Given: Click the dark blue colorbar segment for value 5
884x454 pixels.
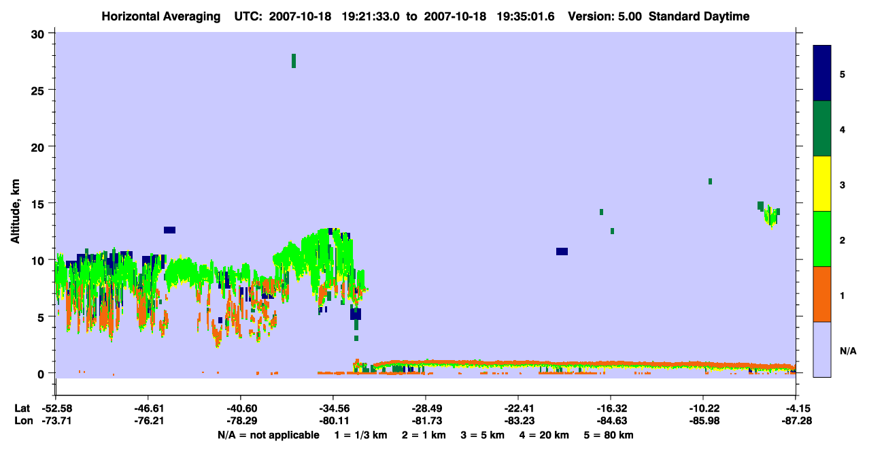Looking at the screenshot, I should click(x=822, y=73).
